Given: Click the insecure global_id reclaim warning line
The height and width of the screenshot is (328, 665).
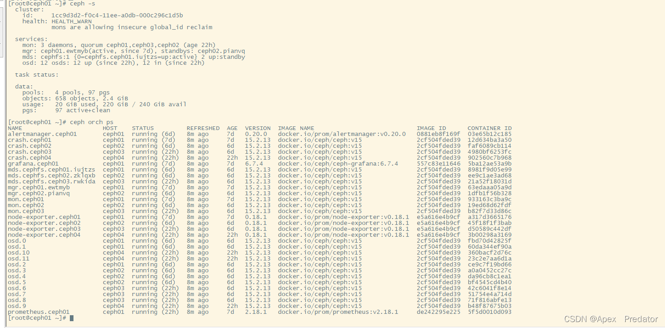Looking at the screenshot, I should click(x=132, y=27).
